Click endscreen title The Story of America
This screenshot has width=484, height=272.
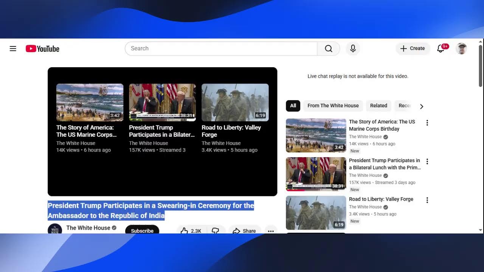pyautogui.click(x=87, y=131)
